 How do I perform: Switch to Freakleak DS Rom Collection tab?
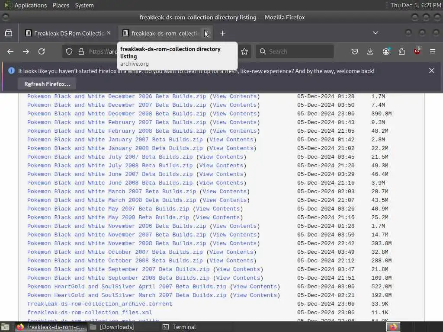coord(68,33)
